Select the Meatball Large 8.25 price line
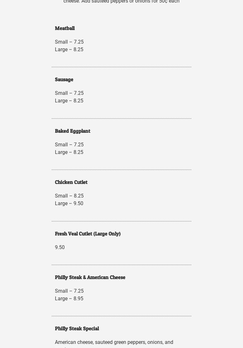 69,50
